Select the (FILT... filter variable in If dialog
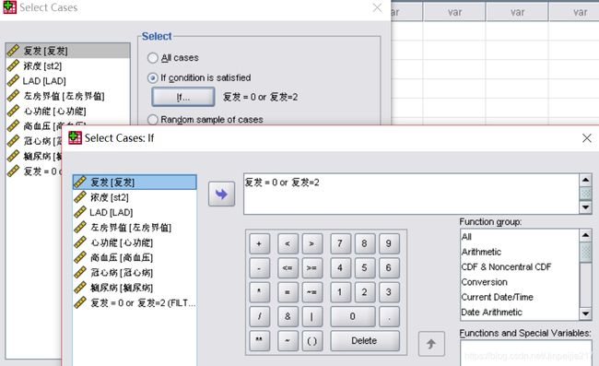The width and height of the screenshot is (599, 366). coord(135,303)
